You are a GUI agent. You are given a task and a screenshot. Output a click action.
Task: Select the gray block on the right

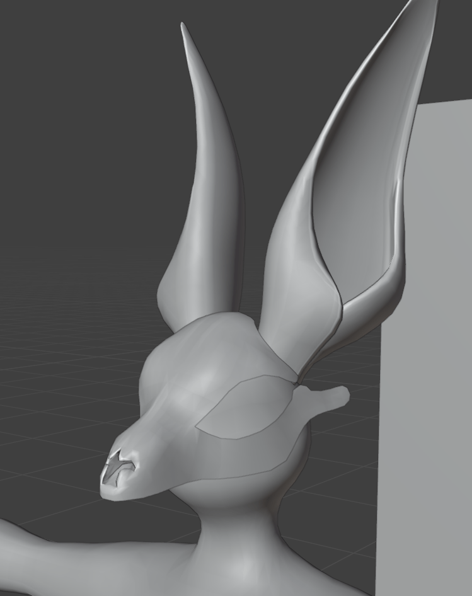tap(429, 378)
